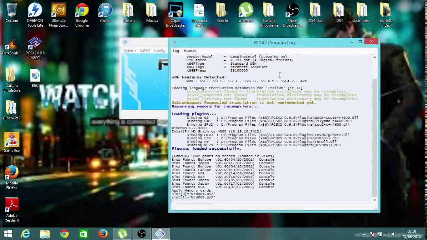Minimize the PCSX2 Program Log window
427x240 pixels.
[352, 42]
